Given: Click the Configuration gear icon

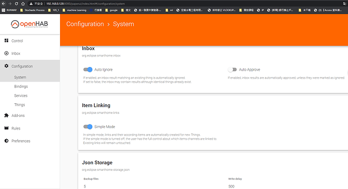Looking at the screenshot, I should (7, 66).
